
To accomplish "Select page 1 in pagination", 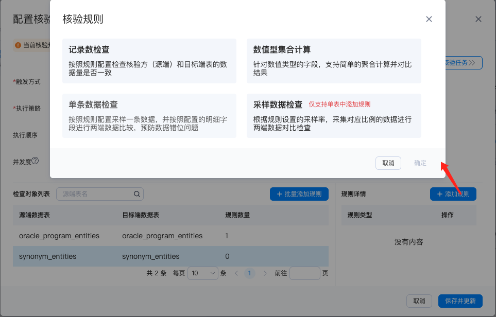I will pyautogui.click(x=250, y=273).
